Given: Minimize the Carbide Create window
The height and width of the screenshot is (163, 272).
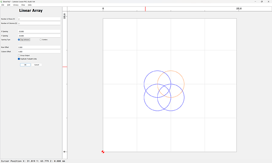Looking at the screenshot, I should click(255, 2).
